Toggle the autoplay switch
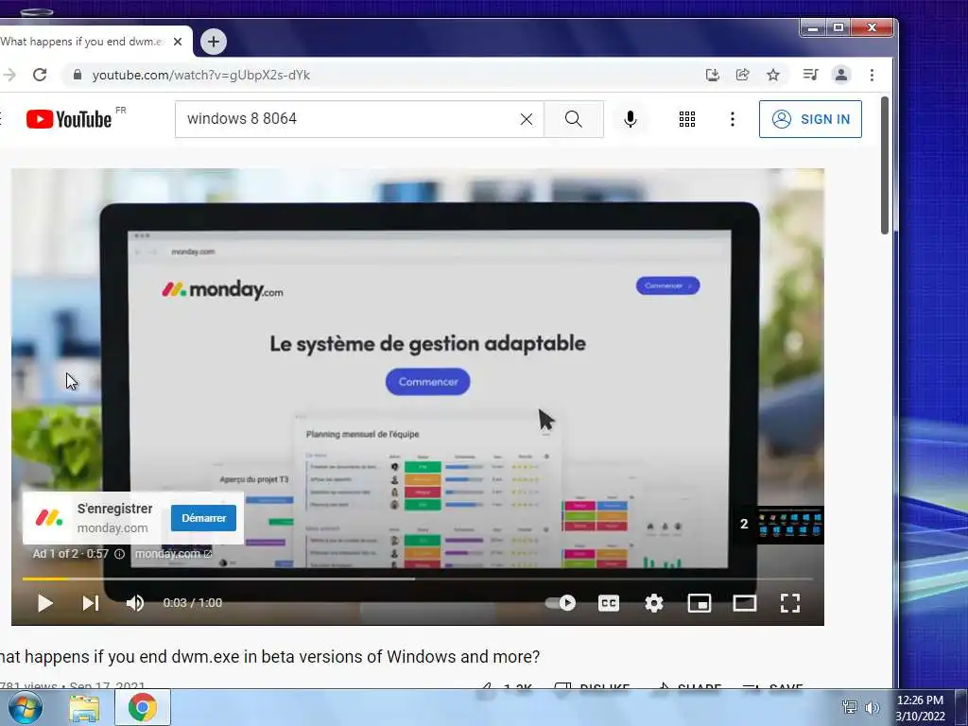 pos(561,603)
